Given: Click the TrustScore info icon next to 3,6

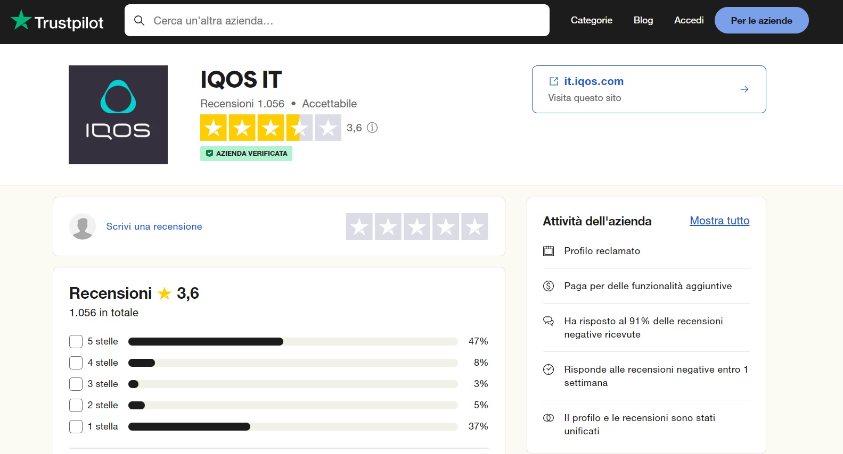Looking at the screenshot, I should coord(372,128).
